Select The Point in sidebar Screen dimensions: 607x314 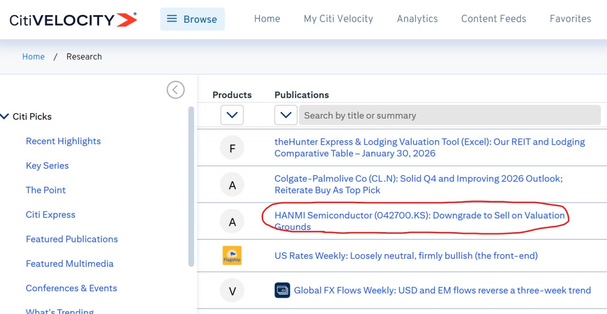46,190
